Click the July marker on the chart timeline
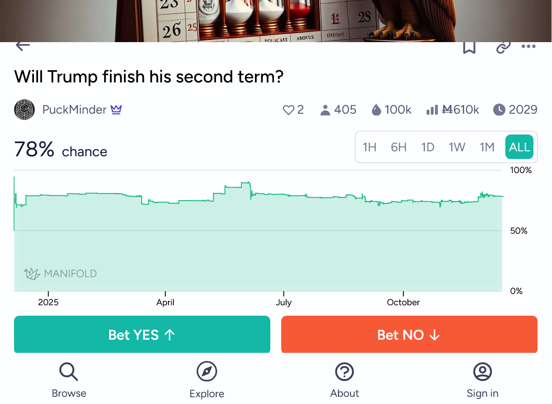Screen dimensions: 552x404 point(283,302)
